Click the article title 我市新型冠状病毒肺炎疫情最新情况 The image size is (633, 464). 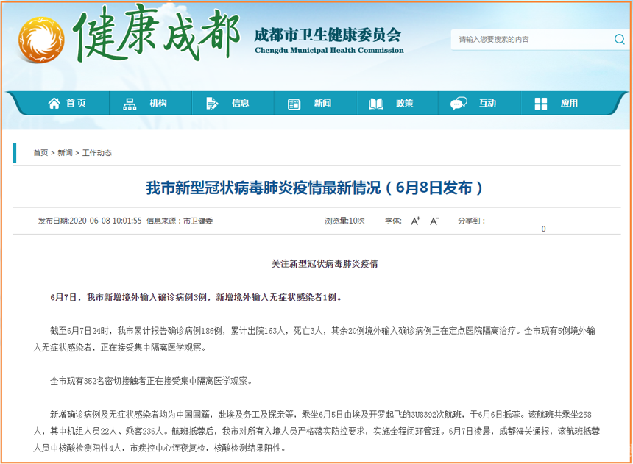314,188
